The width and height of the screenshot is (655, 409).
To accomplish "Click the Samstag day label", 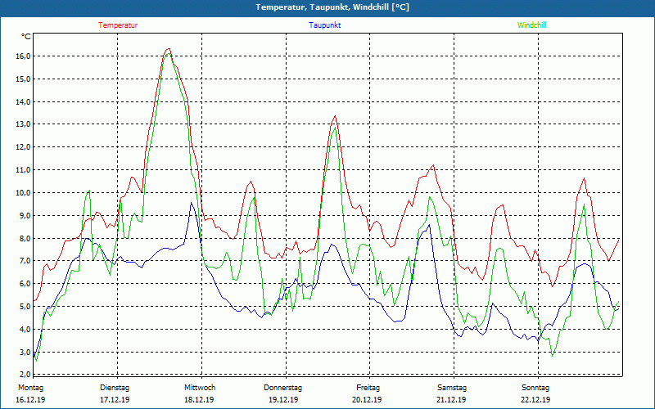I will point(452,388).
